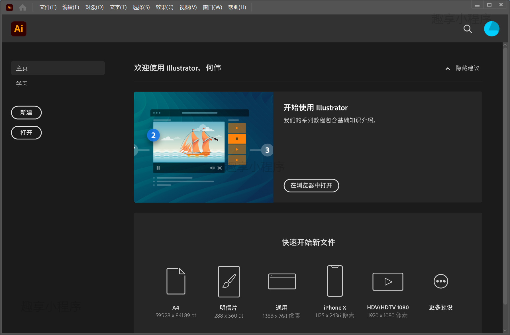Select the iPhone X preset icon
The width and height of the screenshot is (510, 335).
click(335, 281)
